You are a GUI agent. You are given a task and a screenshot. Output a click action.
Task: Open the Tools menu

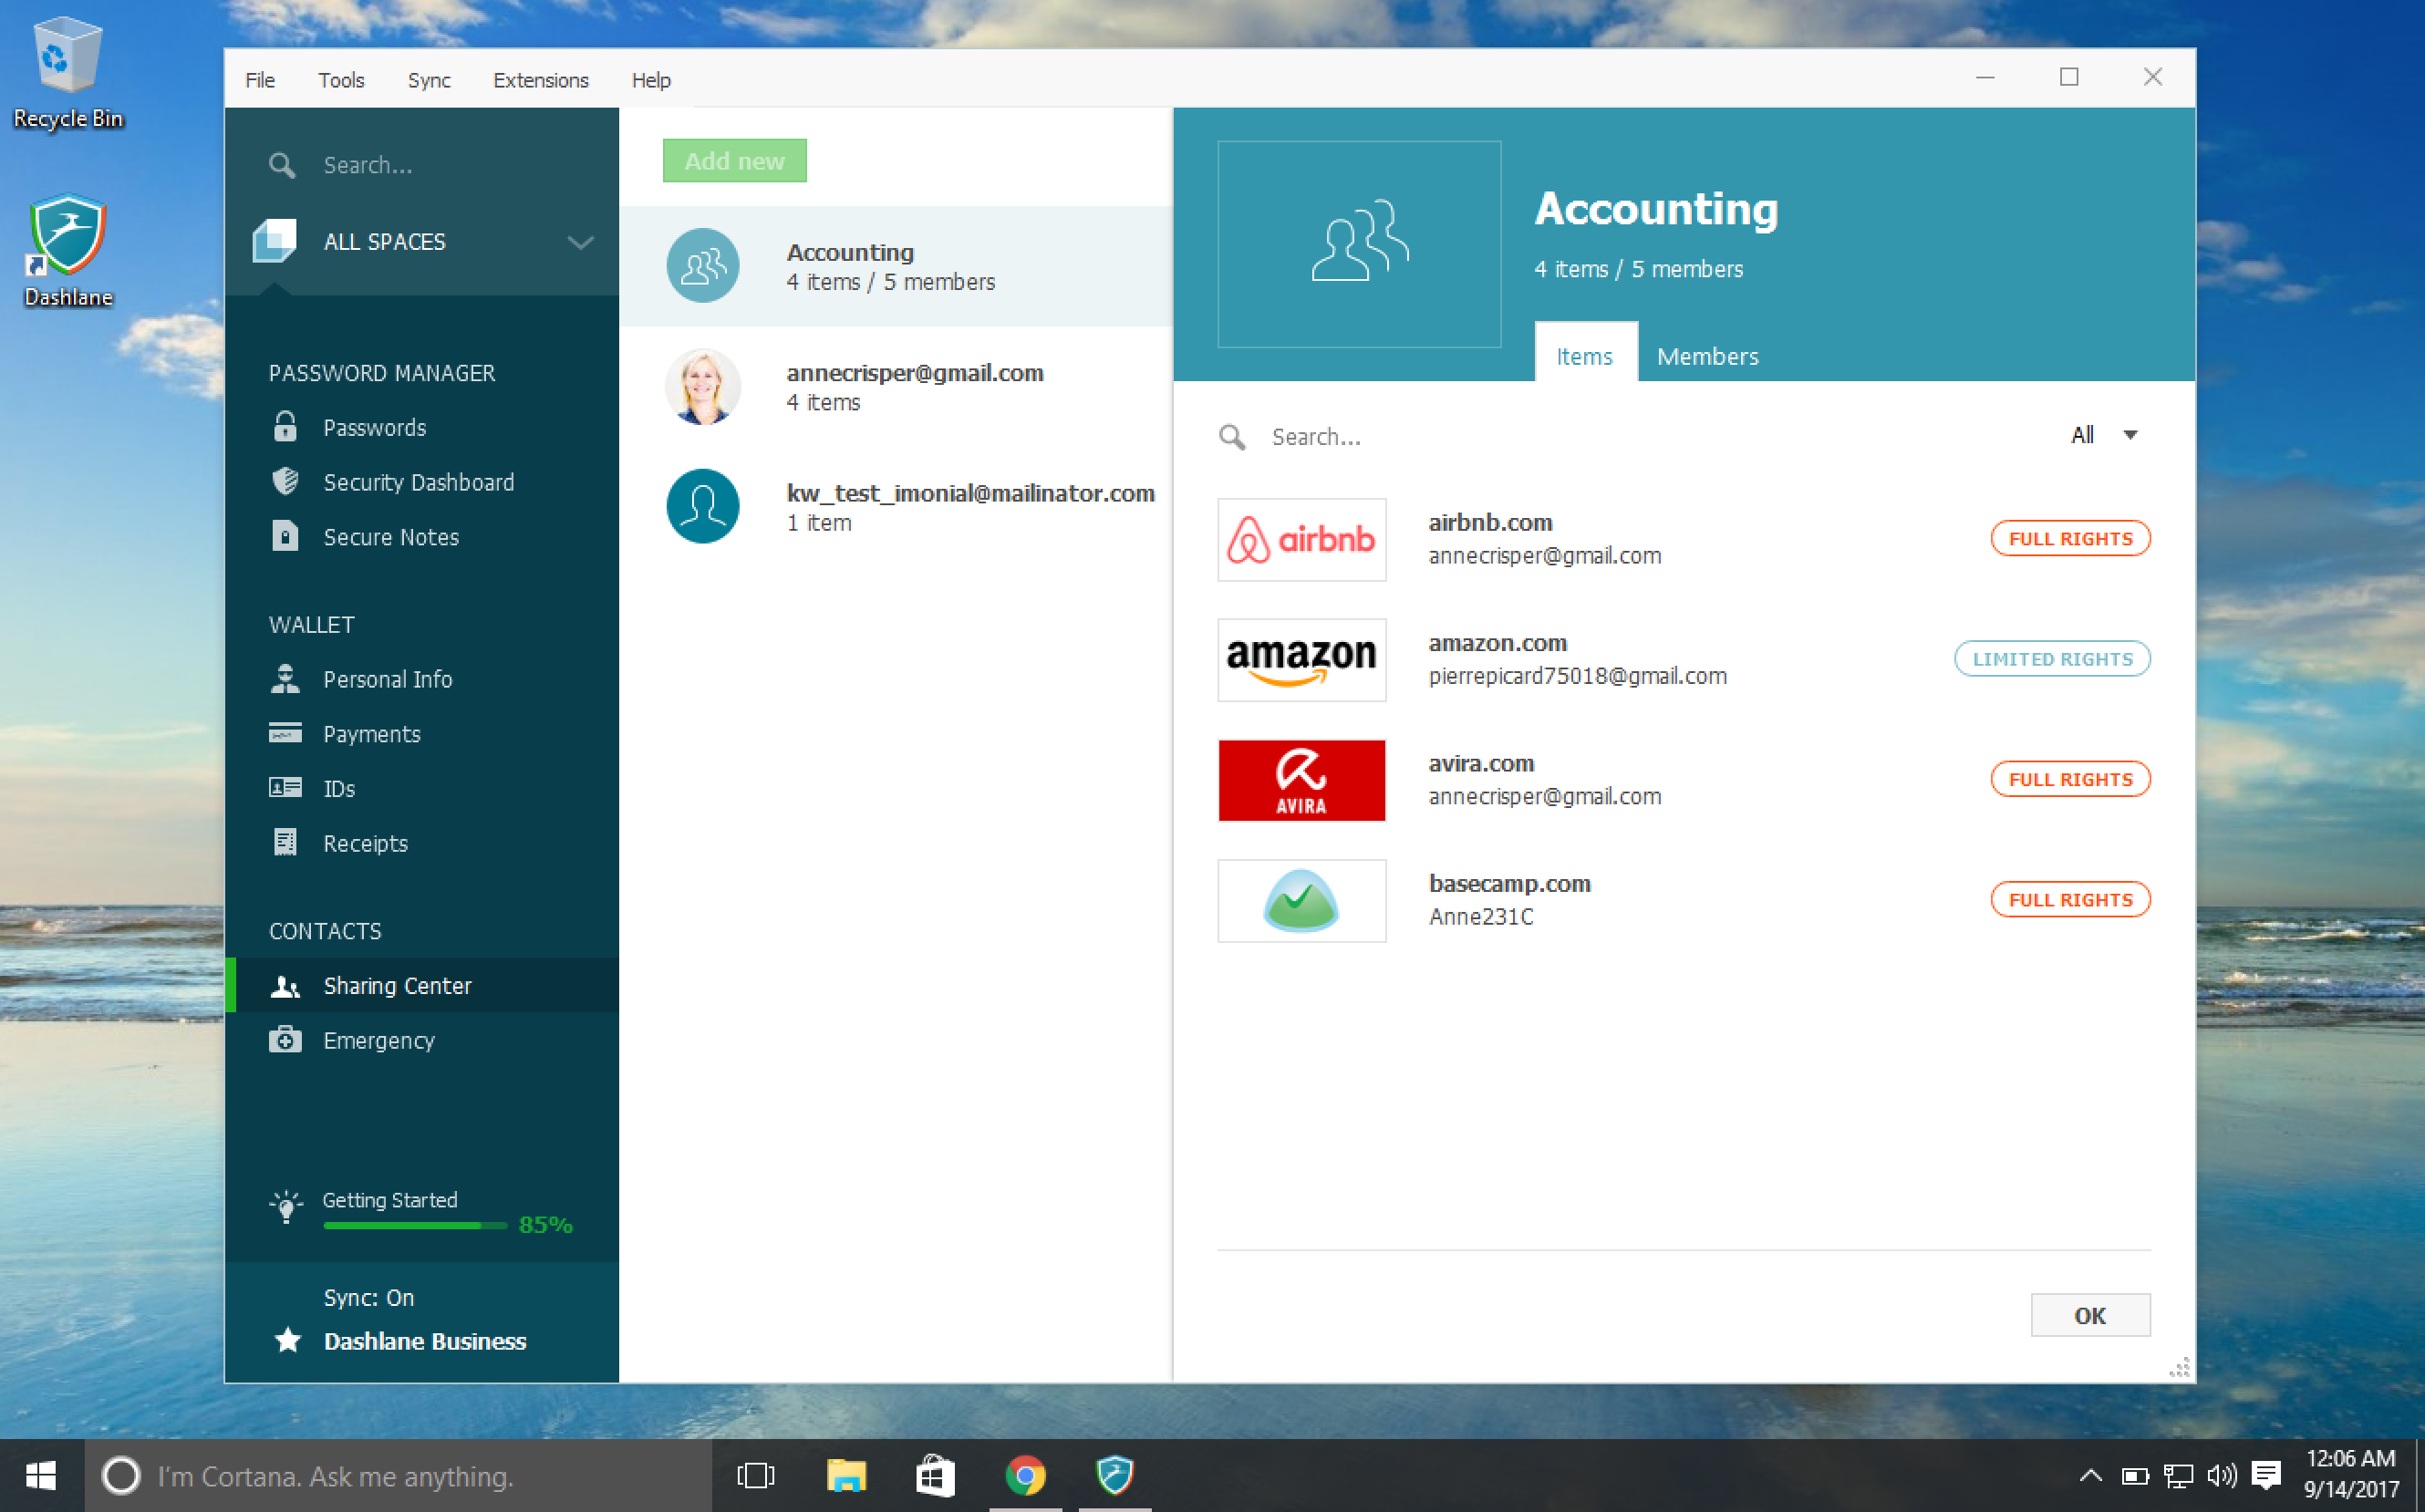pos(341,80)
